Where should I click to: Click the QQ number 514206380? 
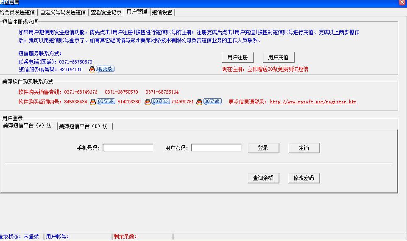129,102
